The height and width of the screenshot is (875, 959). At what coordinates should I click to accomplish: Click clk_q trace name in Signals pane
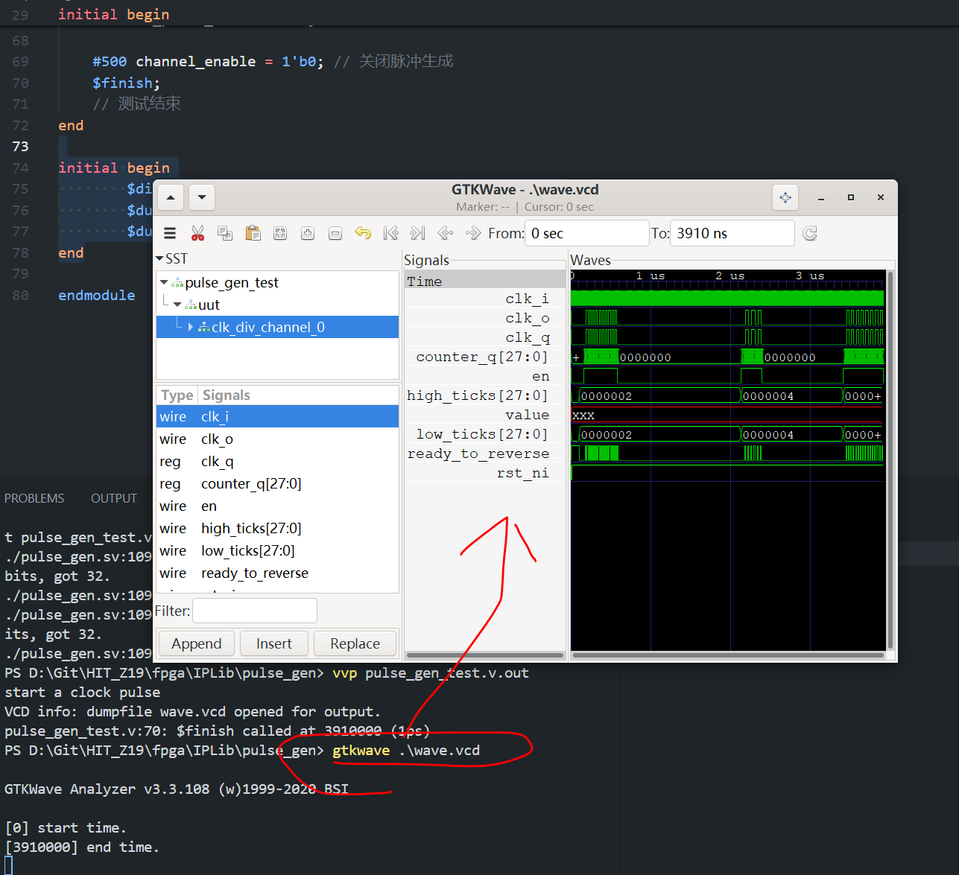527,337
